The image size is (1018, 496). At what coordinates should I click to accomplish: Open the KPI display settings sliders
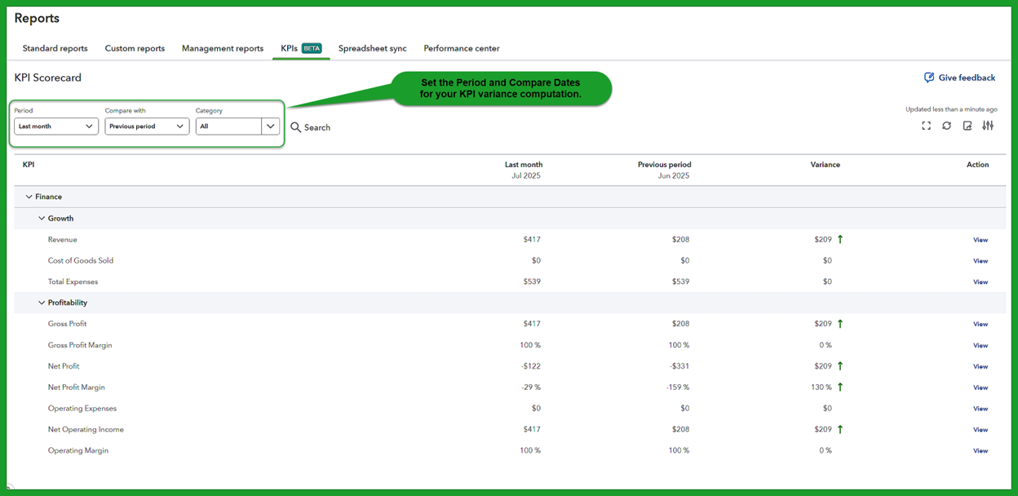(988, 126)
